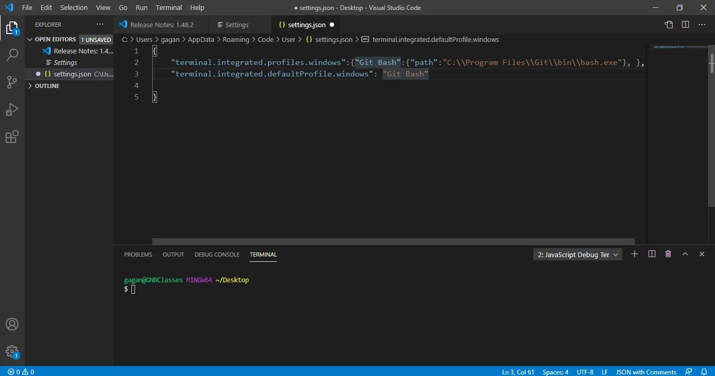Click "Git Bash" value on line 3
The width and height of the screenshot is (715, 376).
[406, 74]
